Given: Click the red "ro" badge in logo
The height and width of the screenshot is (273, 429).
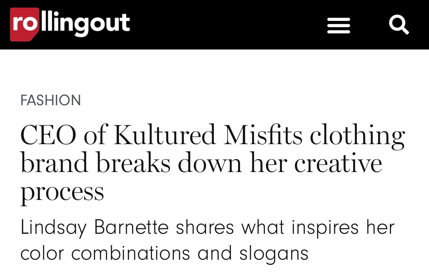Looking at the screenshot, I should [x=25, y=24].
